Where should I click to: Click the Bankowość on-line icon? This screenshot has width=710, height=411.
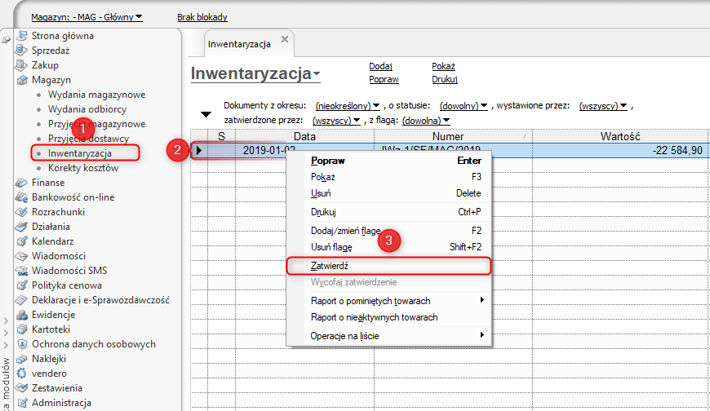(x=22, y=197)
